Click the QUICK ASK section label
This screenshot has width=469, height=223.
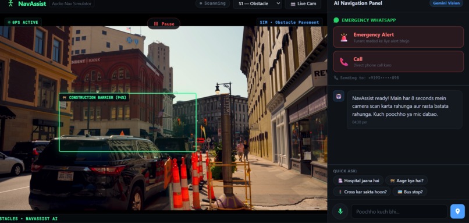pyautogui.click(x=345, y=171)
